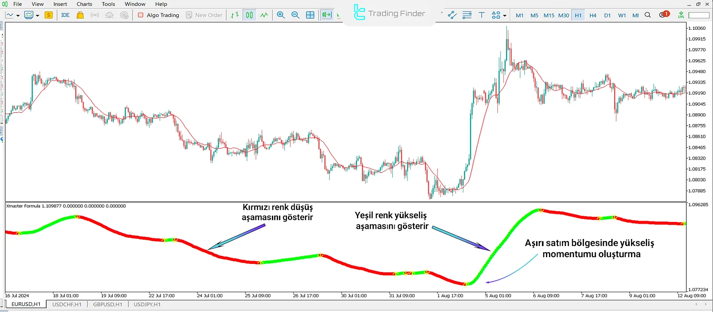The image size is (713, 312).
Task: Open the search magnifier in toolbar
Action: (x=648, y=15)
